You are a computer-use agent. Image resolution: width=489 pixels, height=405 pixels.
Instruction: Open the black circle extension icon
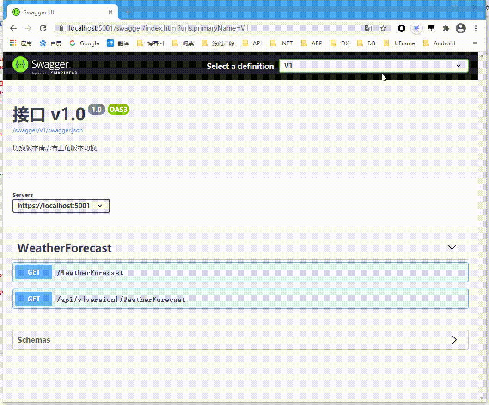[401, 28]
